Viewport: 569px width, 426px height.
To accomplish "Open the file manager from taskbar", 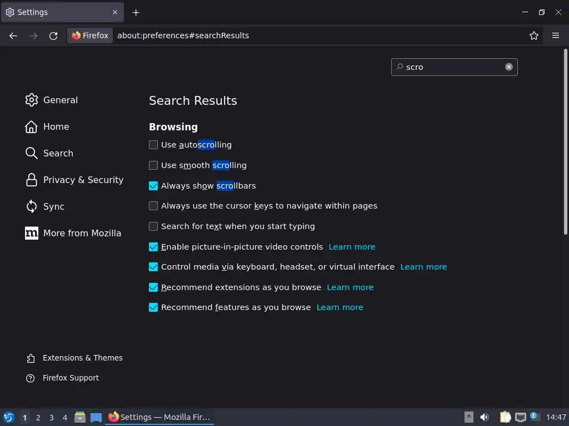I will point(80,417).
